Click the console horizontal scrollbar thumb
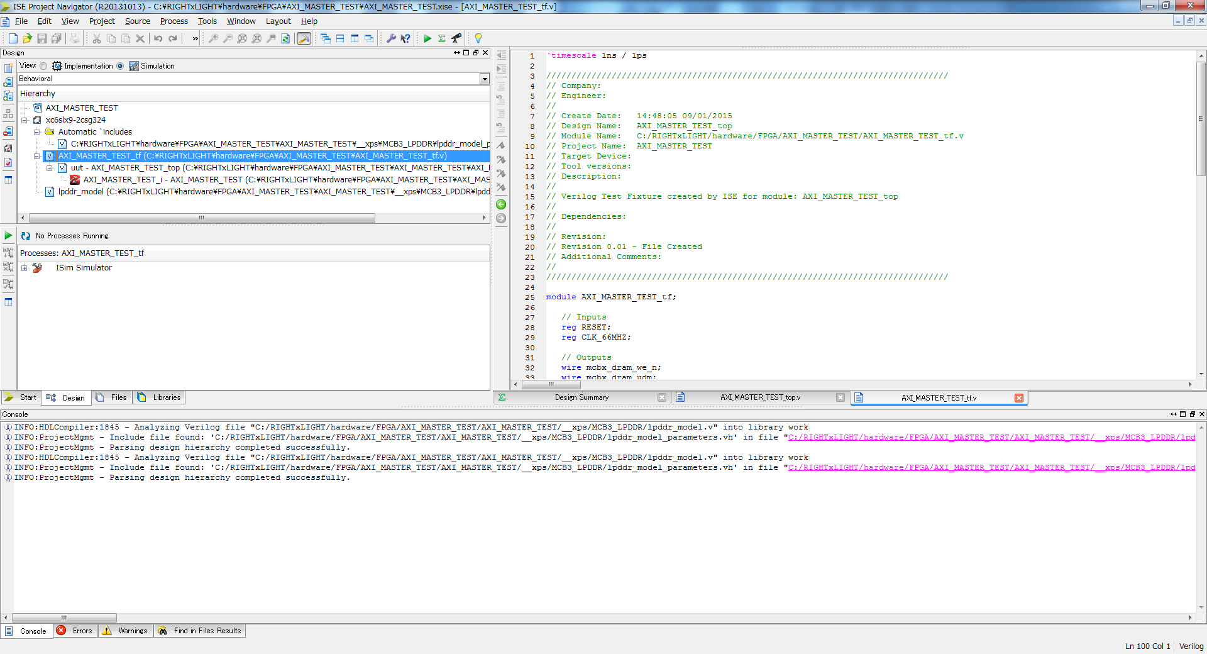The height and width of the screenshot is (654, 1207). point(64,618)
